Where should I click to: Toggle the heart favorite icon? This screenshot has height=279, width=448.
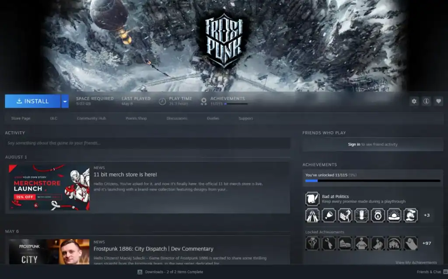[438, 101]
